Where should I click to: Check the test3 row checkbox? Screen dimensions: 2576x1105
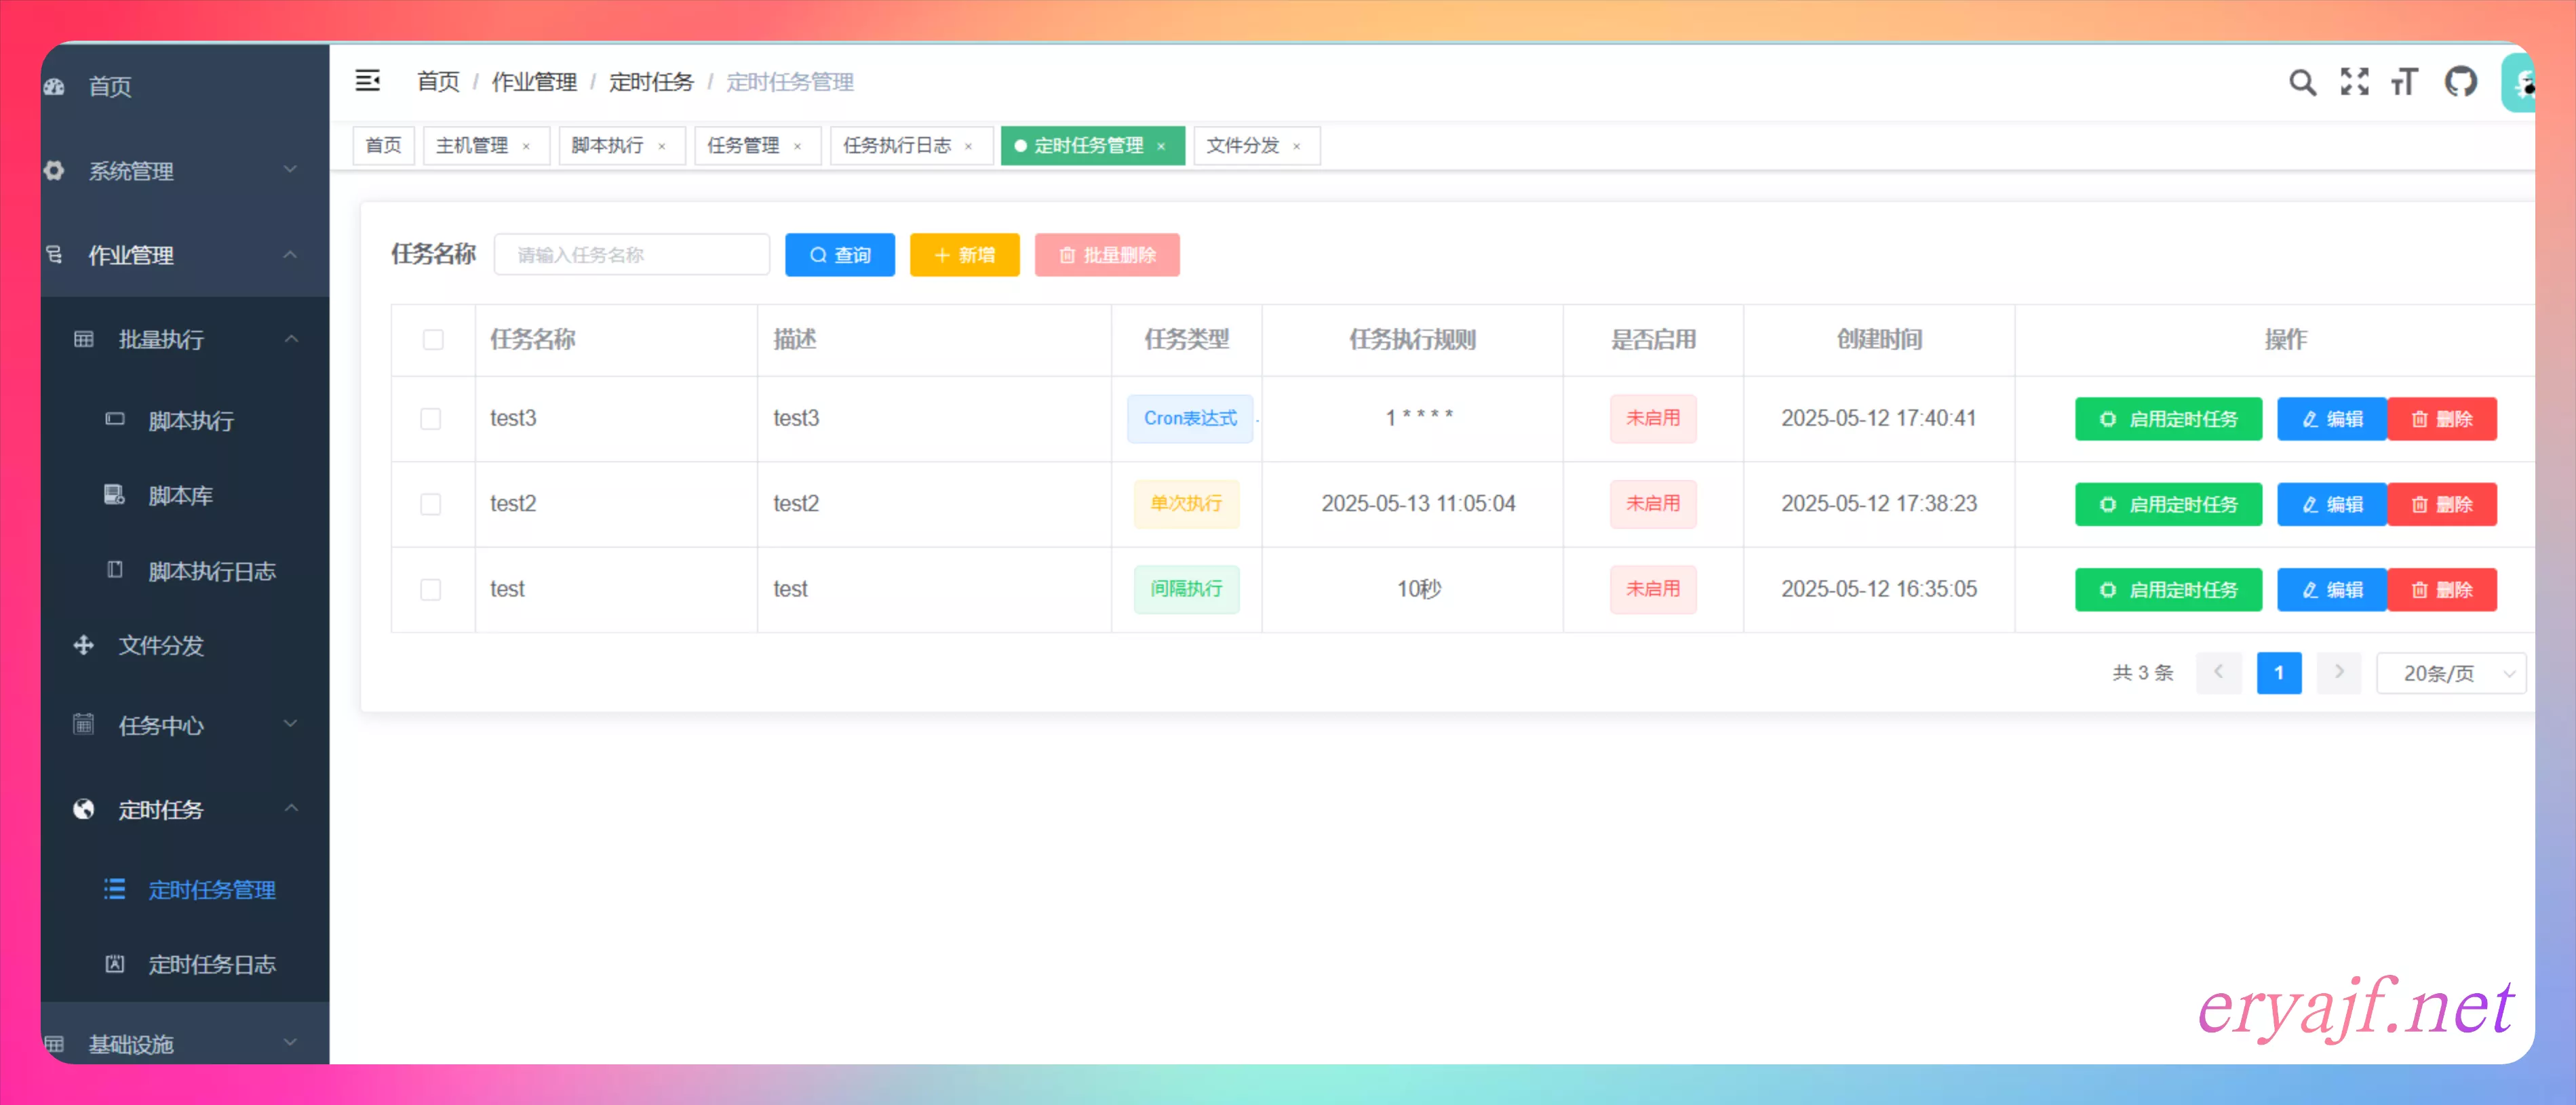431,419
